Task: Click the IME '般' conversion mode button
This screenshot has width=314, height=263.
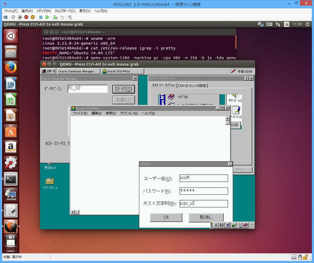Action: (x=221, y=225)
